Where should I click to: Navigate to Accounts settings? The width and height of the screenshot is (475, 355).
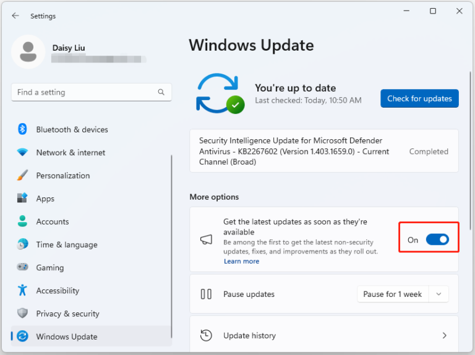(91, 221)
